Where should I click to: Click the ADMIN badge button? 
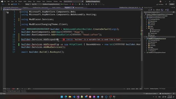point(172,4)
